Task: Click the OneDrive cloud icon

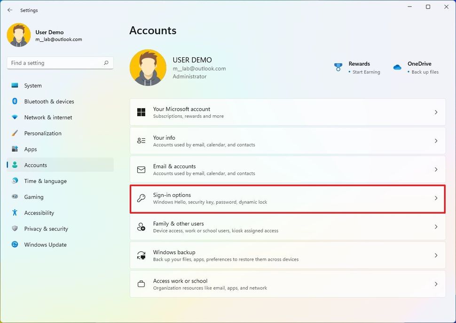Action: pyautogui.click(x=397, y=67)
